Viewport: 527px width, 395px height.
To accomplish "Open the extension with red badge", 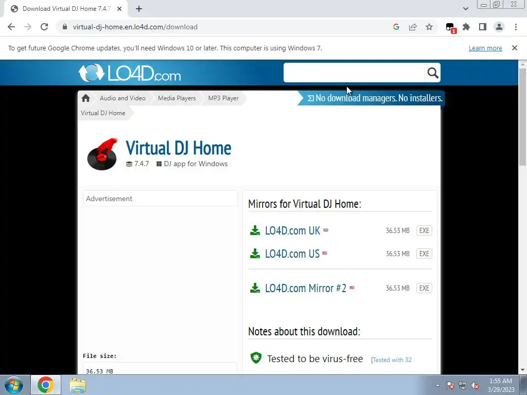I will (x=450, y=28).
